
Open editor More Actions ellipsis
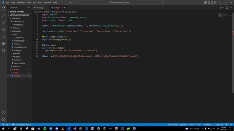click(231, 8)
